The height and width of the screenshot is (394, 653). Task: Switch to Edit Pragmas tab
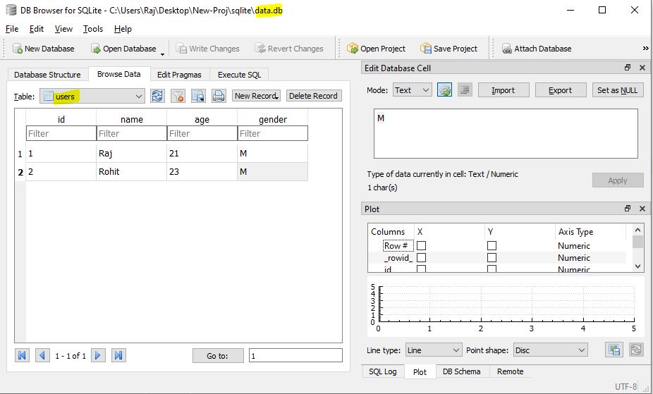point(179,75)
